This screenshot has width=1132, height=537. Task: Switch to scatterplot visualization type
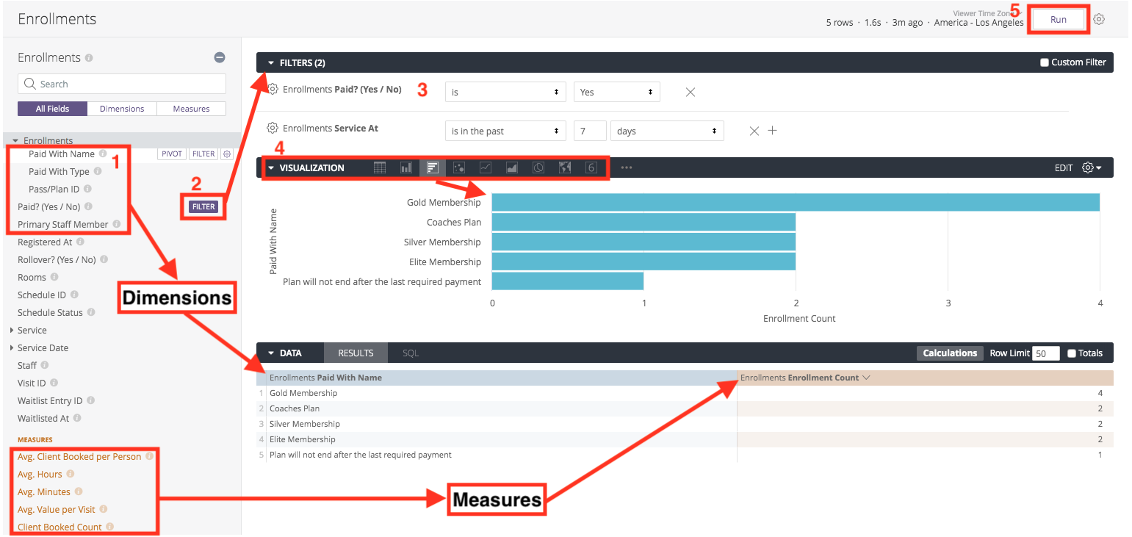coord(459,167)
